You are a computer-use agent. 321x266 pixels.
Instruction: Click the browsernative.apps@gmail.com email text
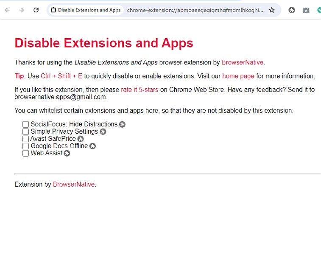pos(60,97)
